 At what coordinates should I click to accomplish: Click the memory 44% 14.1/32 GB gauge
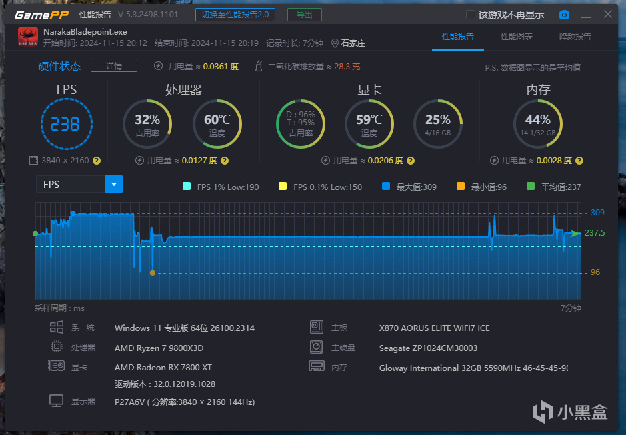[x=538, y=124]
